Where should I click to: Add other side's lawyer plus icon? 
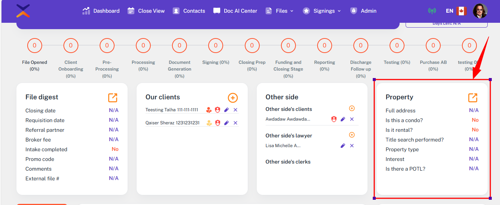coord(351,135)
